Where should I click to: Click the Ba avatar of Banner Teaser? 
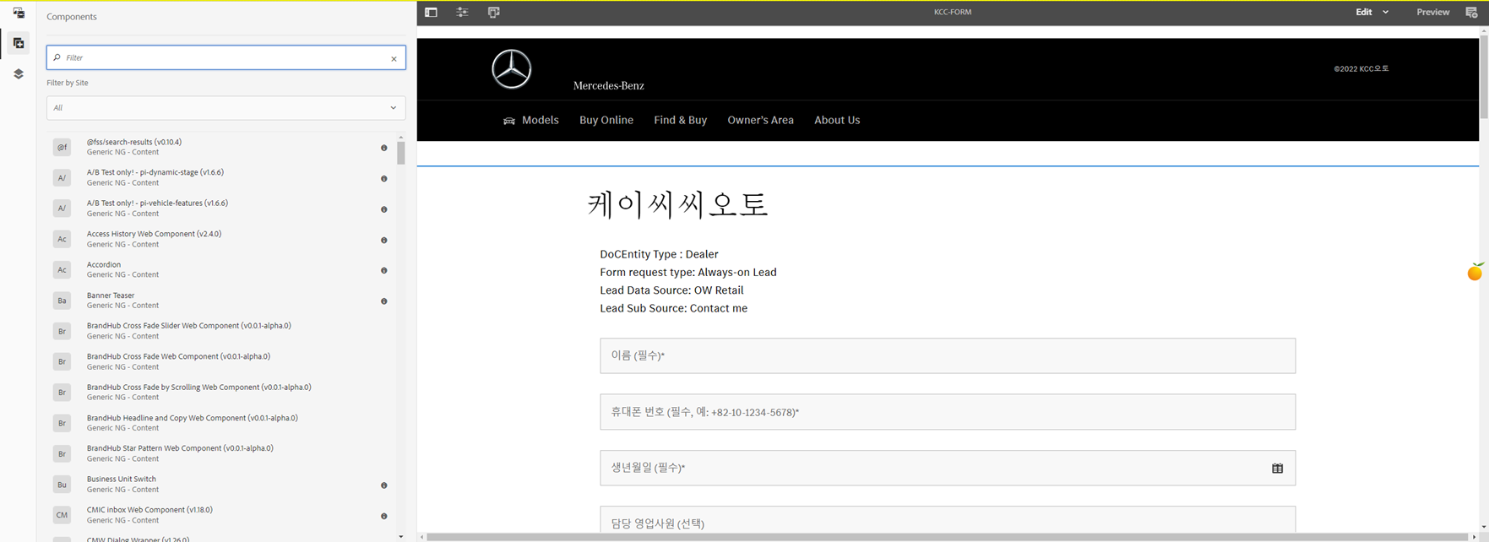point(62,301)
